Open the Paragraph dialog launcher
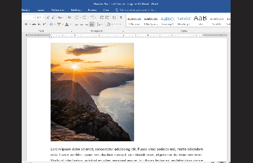253x163 pixels. 123,31
